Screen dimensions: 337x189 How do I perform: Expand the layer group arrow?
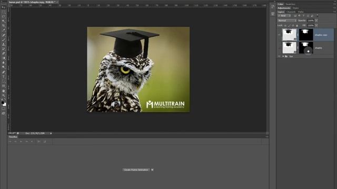click(283, 56)
